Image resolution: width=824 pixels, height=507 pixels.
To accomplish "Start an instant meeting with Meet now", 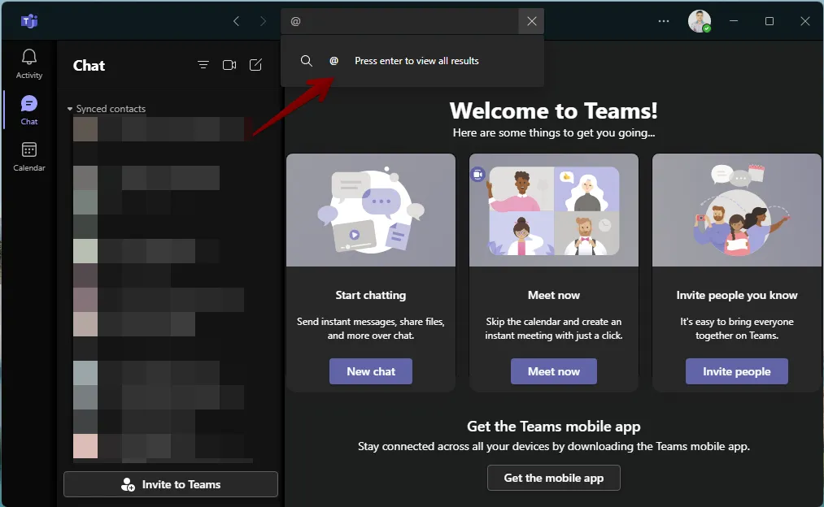I will [553, 371].
